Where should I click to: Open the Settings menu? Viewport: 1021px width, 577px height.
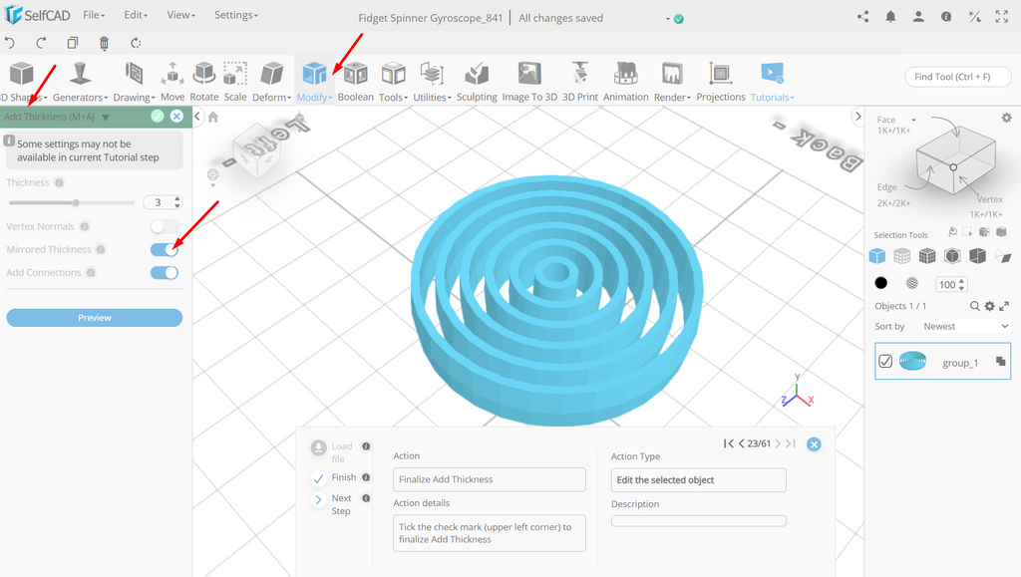click(x=236, y=15)
